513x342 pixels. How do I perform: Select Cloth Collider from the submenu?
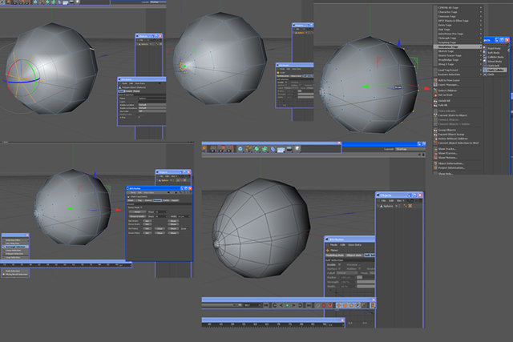click(495, 70)
